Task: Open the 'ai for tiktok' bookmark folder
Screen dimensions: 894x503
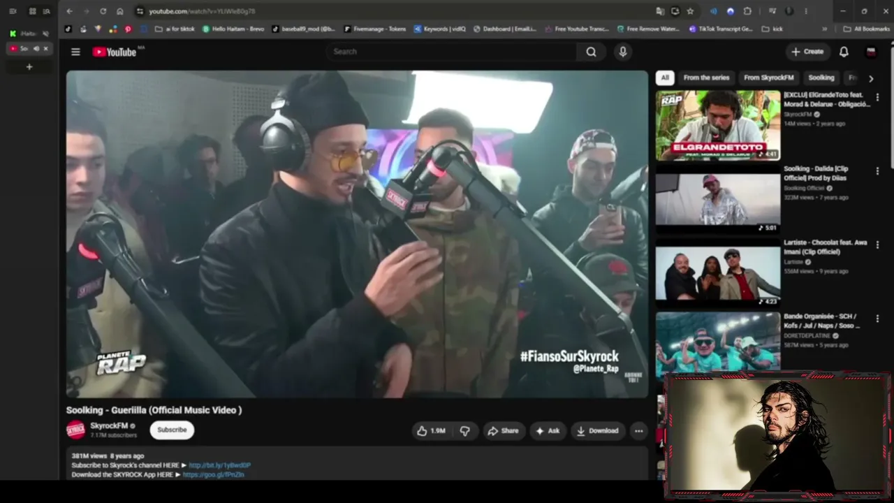Action: pyautogui.click(x=175, y=29)
